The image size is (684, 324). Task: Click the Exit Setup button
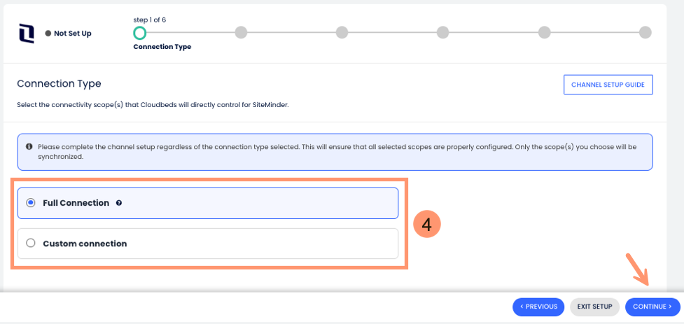click(x=594, y=307)
